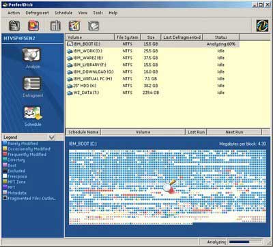Click the Last Run column header
Image resolution: width=273 pixels, height=247 pixels.
[196, 132]
